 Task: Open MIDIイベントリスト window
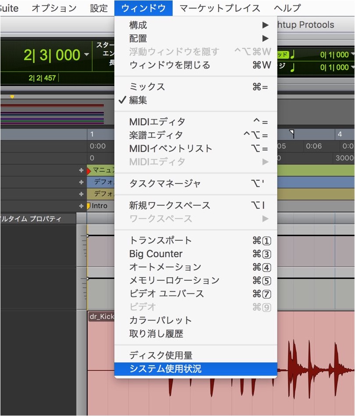[195, 148]
